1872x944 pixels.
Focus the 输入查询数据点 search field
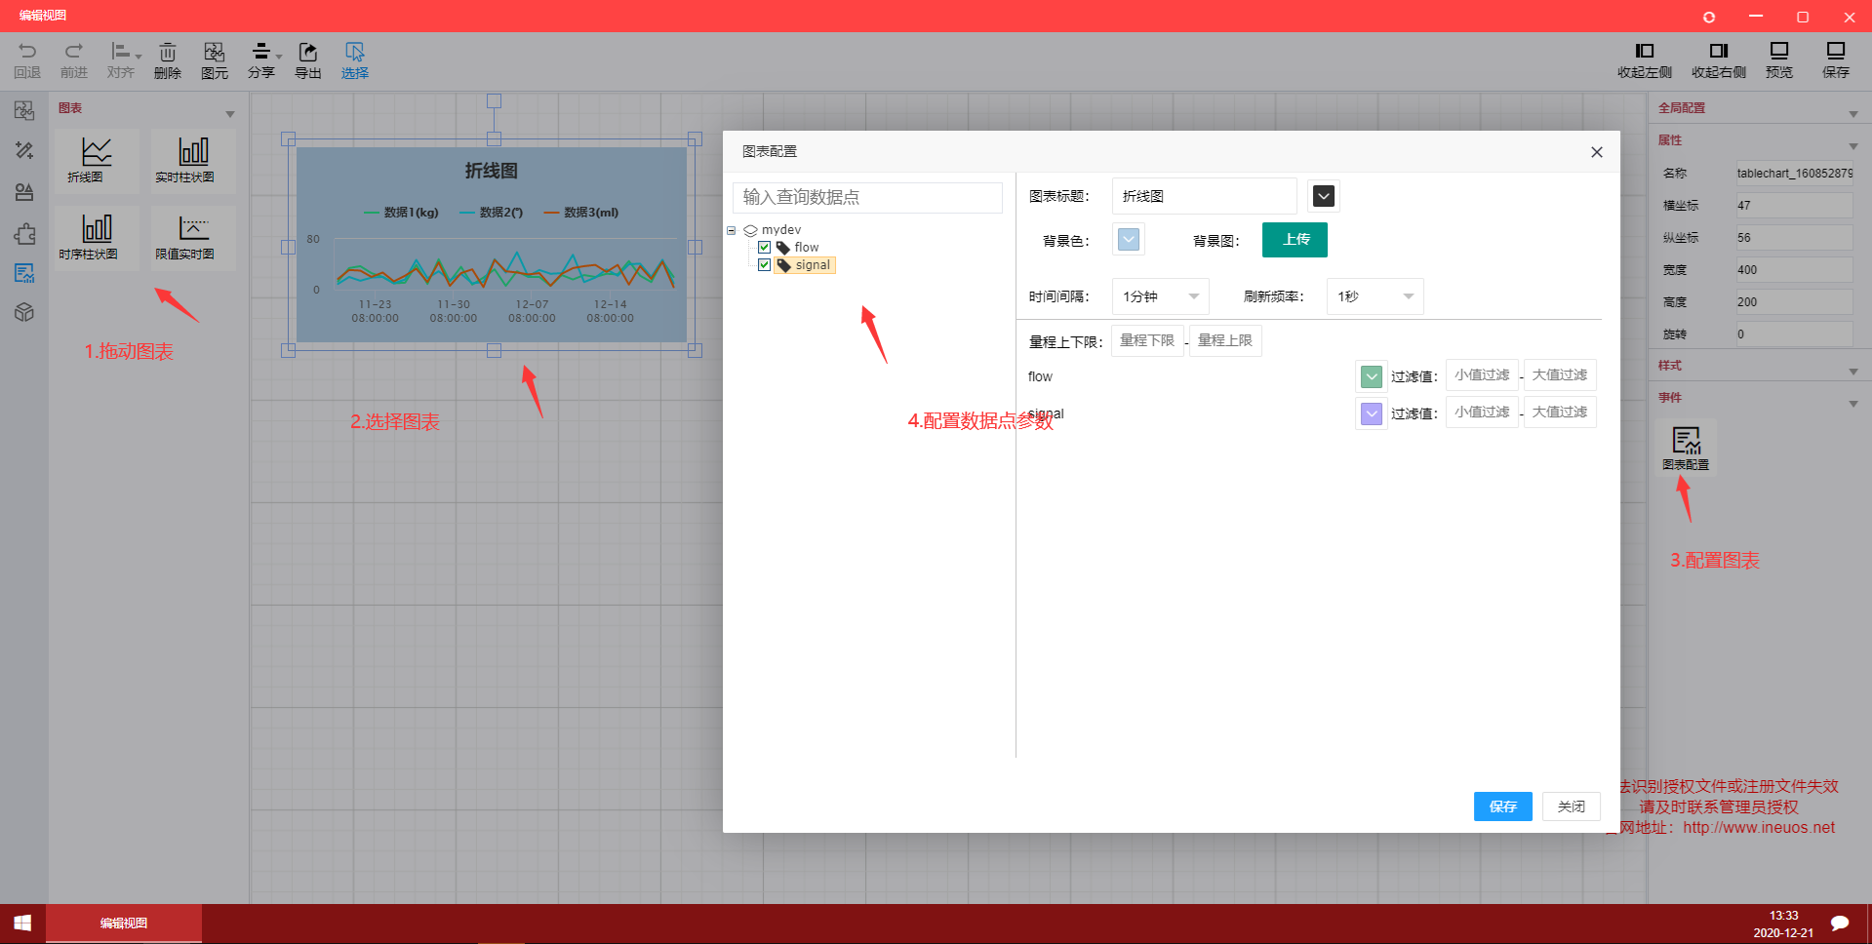click(x=867, y=197)
